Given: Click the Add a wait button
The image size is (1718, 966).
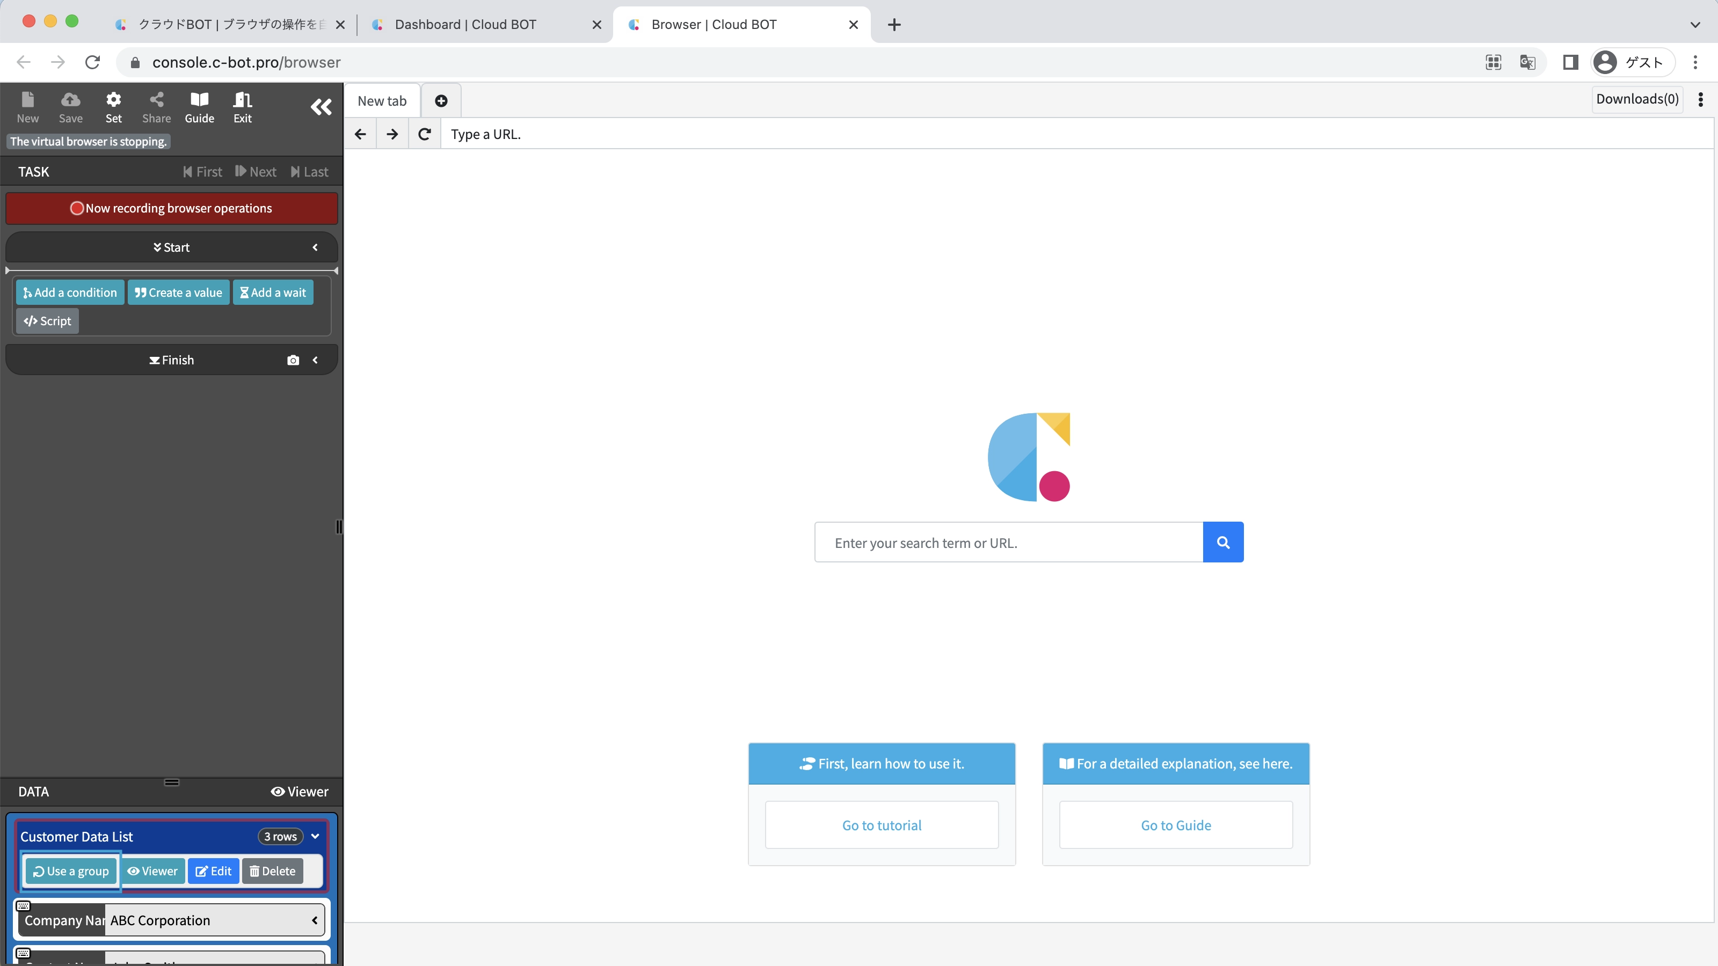Looking at the screenshot, I should [x=273, y=292].
